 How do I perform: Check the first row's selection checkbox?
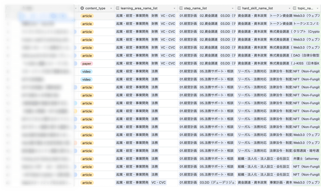(8, 16)
